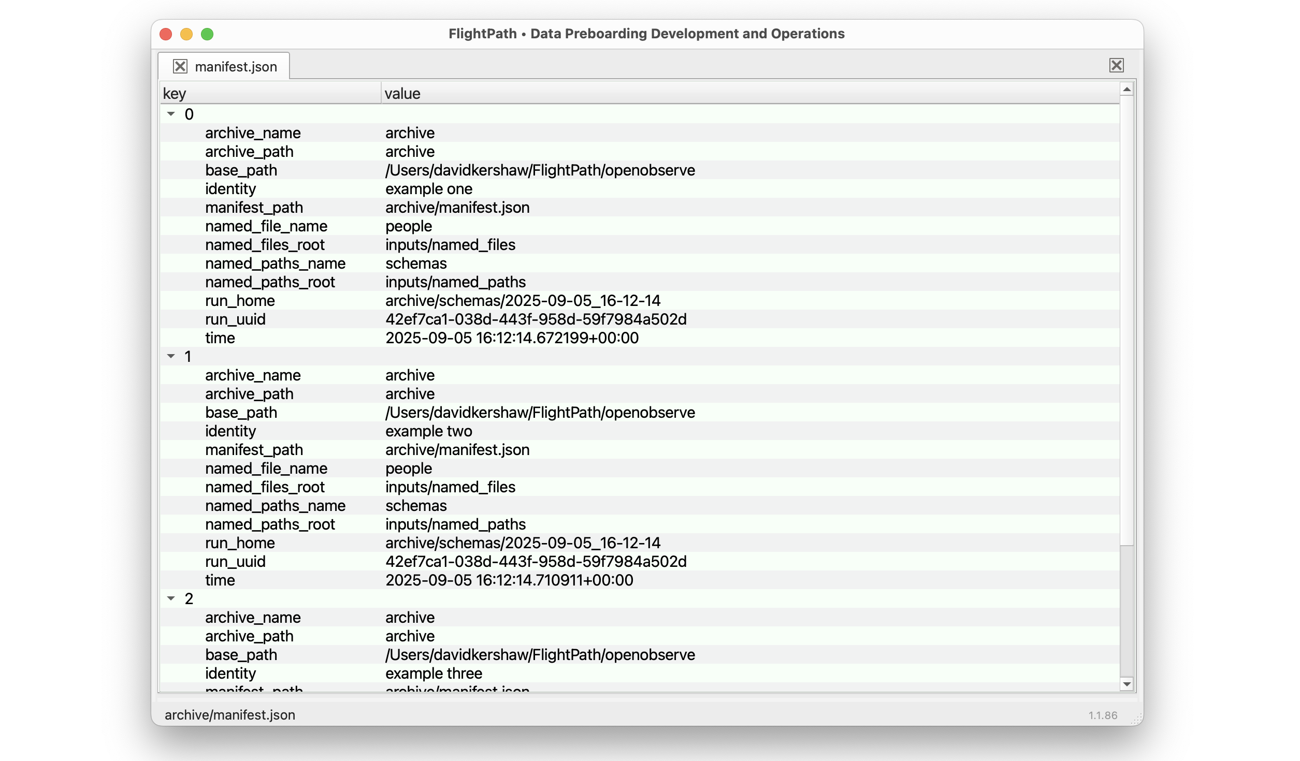1300x761 pixels.
Task: Click the scrollbar down arrow
Action: point(1126,684)
